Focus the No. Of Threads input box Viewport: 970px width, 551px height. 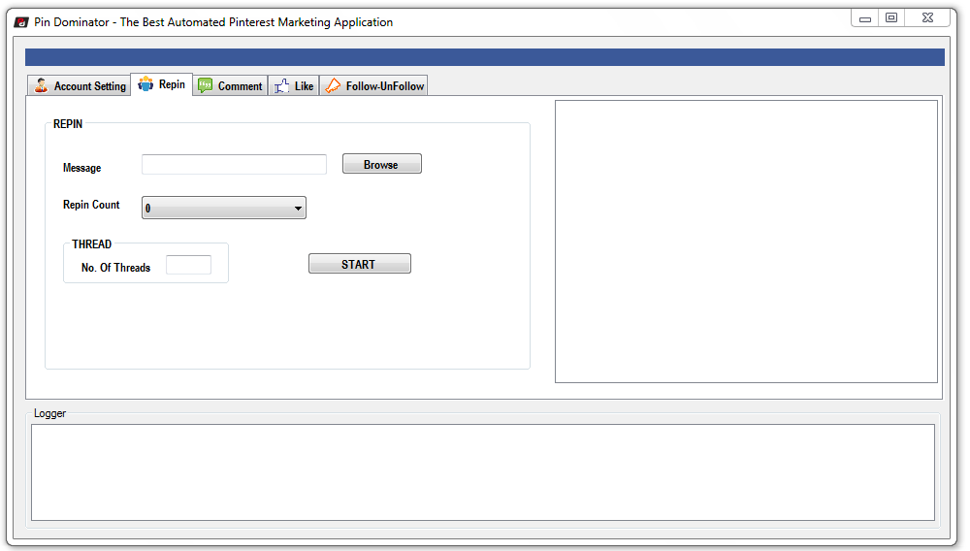point(189,265)
